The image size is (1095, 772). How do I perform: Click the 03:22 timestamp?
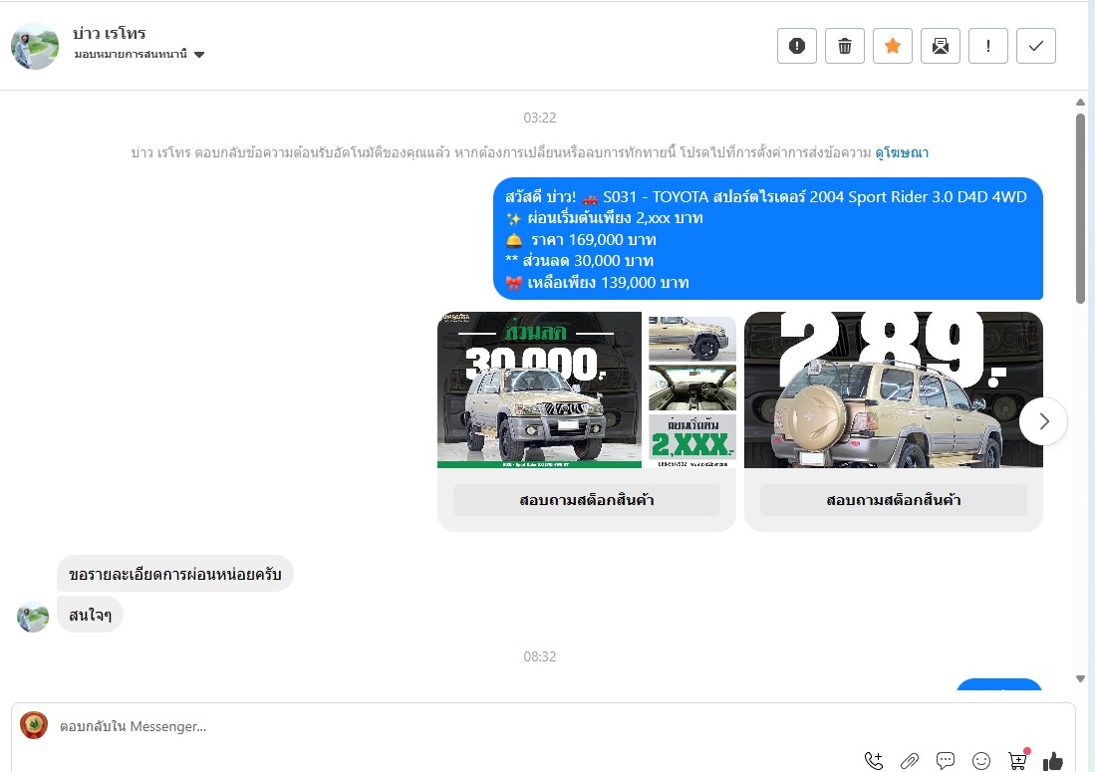pos(540,118)
